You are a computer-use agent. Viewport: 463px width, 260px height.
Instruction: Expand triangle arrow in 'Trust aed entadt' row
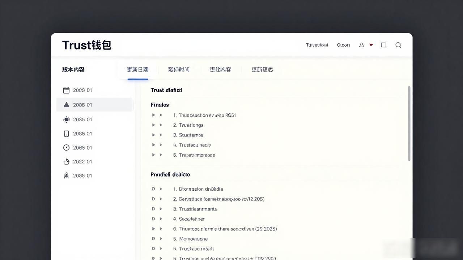[x=161, y=248]
